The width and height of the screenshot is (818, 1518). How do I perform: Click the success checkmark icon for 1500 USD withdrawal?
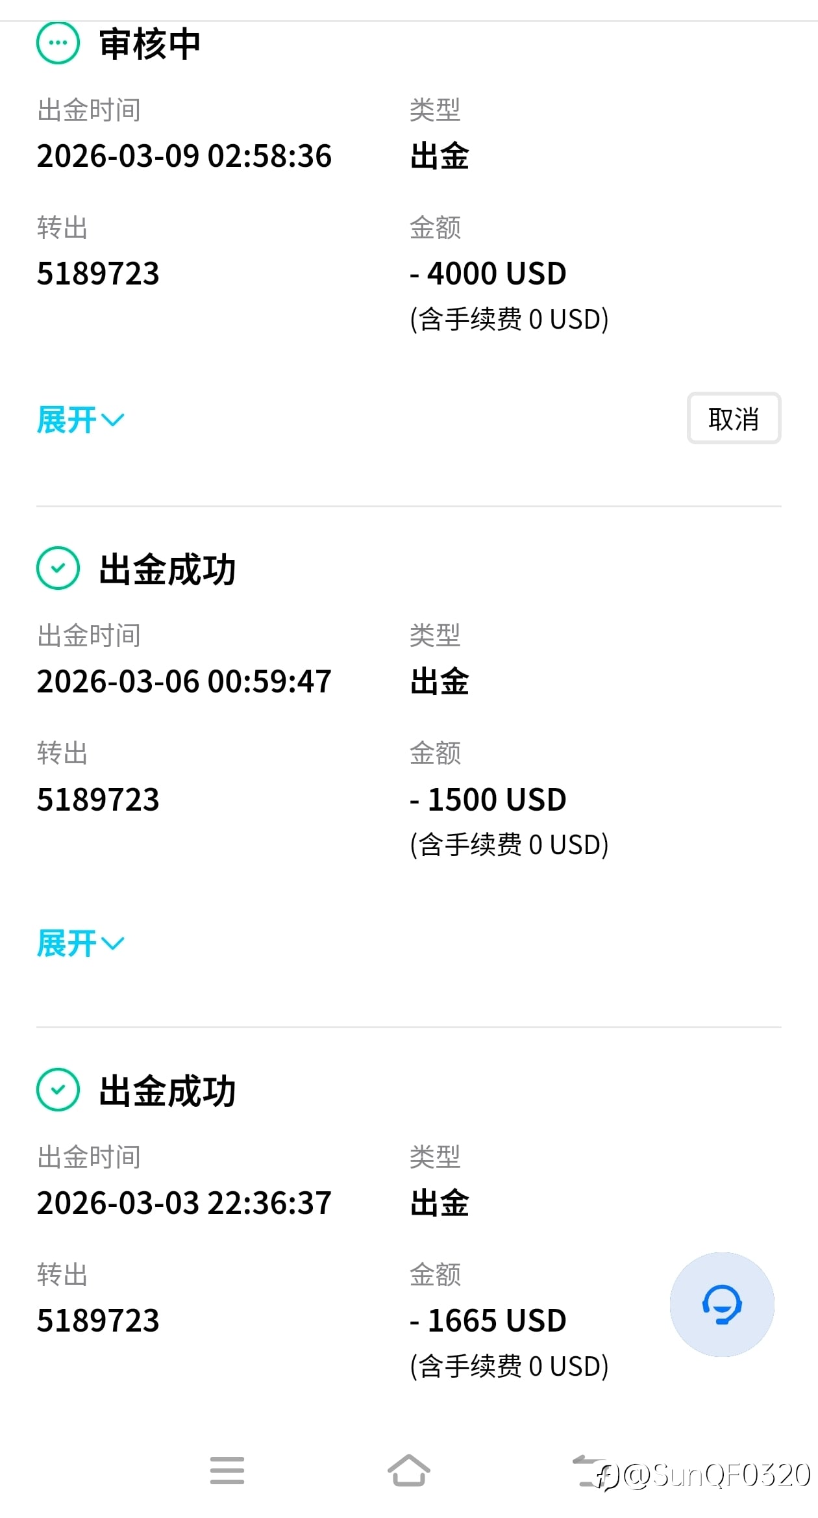58,568
